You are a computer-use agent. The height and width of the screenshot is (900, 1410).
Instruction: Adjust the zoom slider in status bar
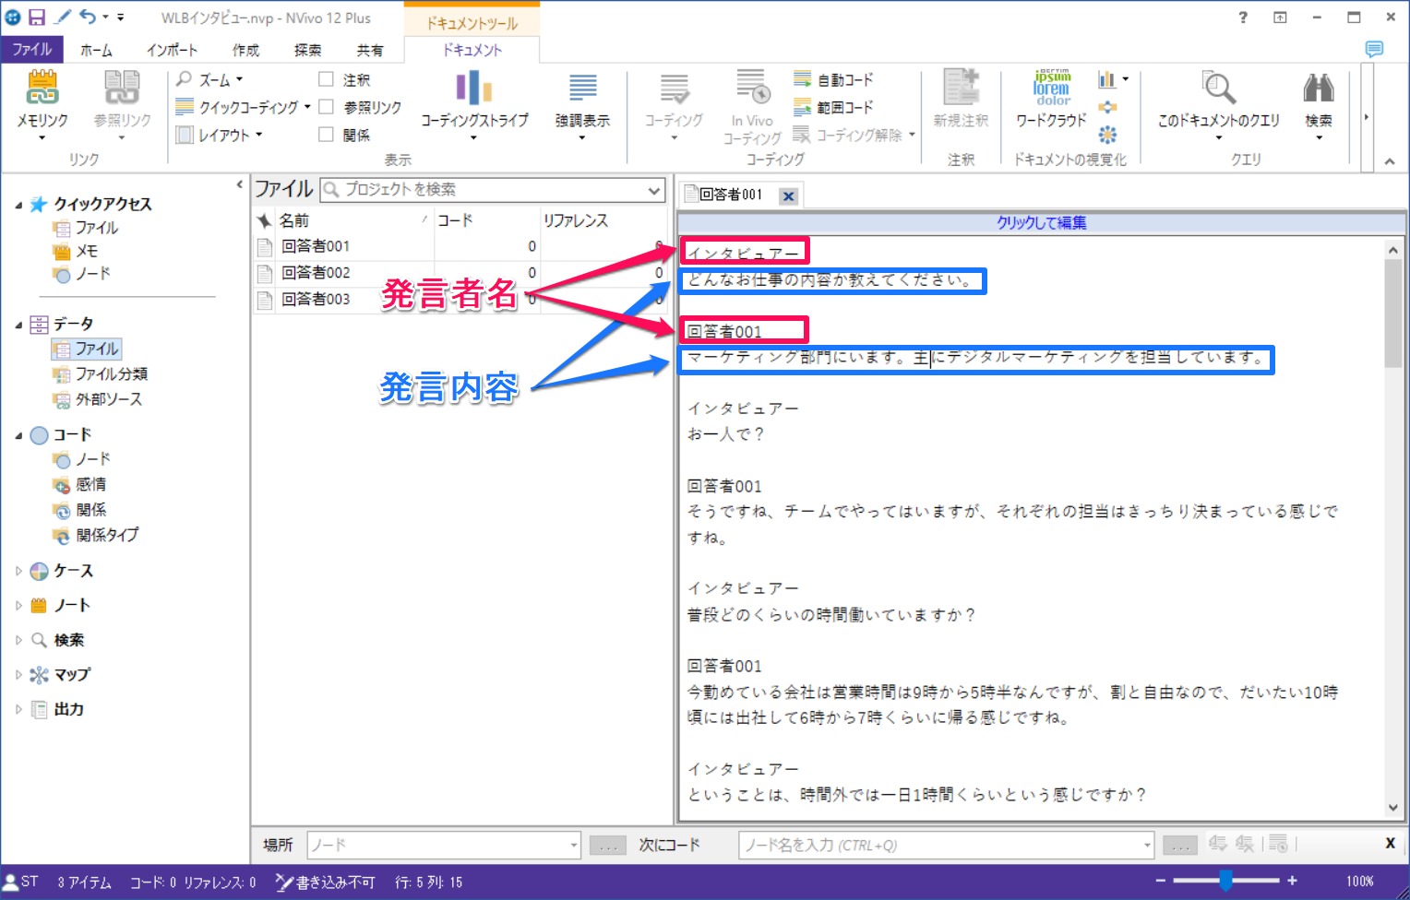[x=1225, y=882]
